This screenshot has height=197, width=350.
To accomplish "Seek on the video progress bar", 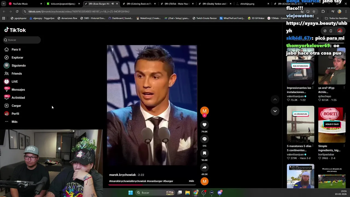I will tap(152, 185).
